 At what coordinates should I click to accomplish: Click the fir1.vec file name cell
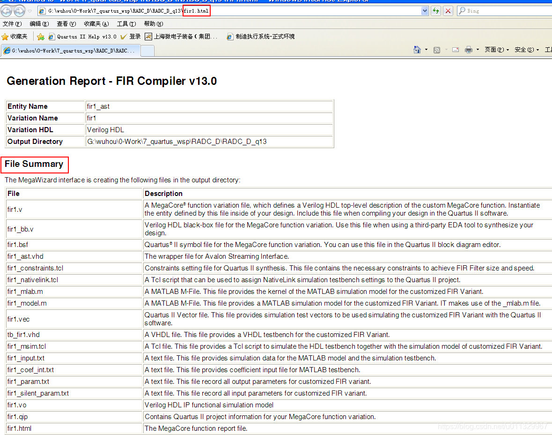74,319
